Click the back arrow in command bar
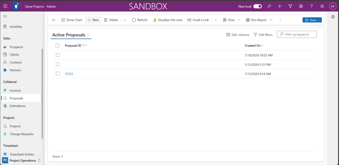 click(x=54, y=20)
